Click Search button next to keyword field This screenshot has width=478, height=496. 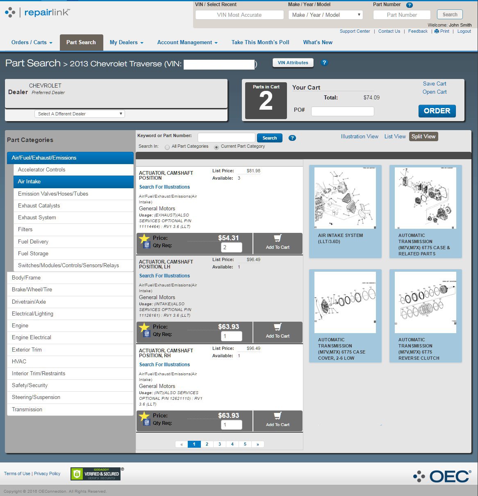pos(270,138)
